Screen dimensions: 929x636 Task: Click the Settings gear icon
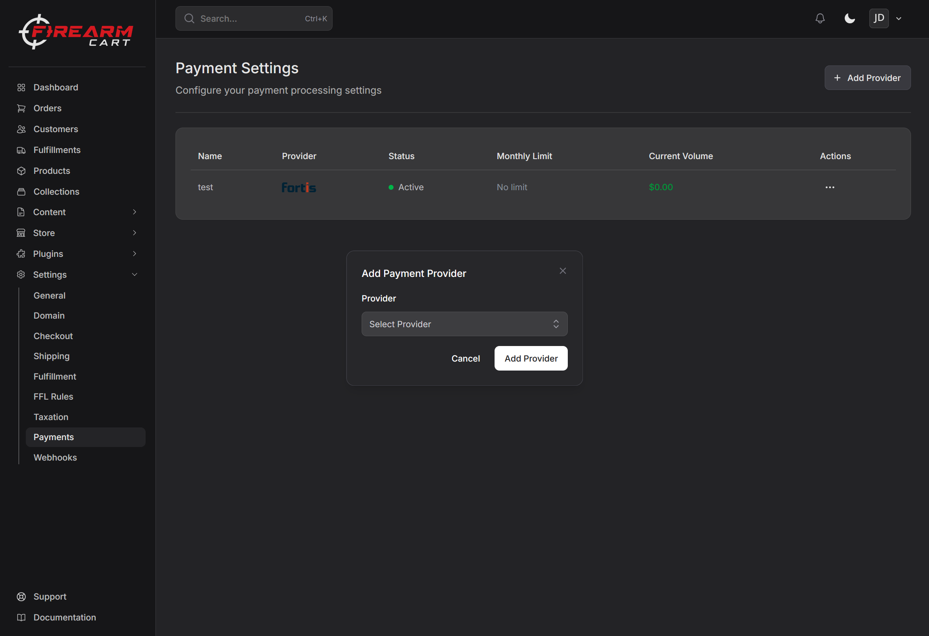21,274
